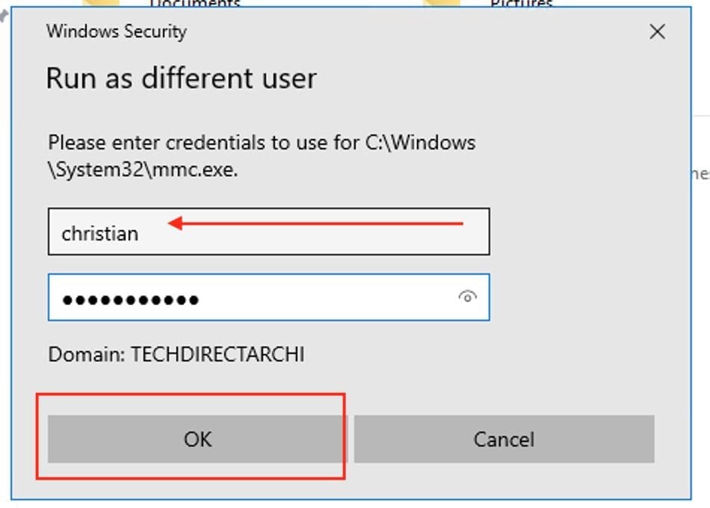The height and width of the screenshot is (508, 710).
Task: Select the Pictures folder label
Action: click(x=521, y=4)
